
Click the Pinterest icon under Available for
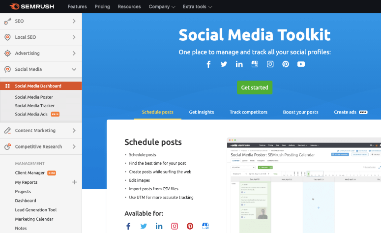click(190, 226)
